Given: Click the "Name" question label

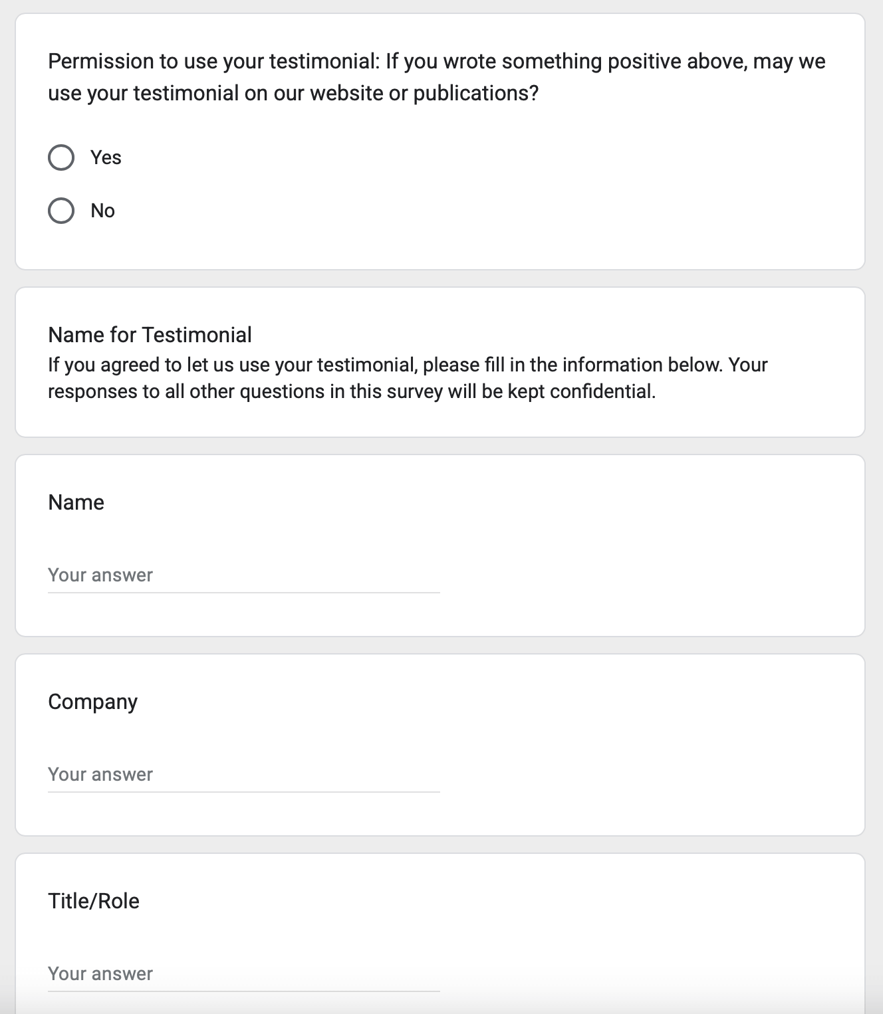Looking at the screenshot, I should click(76, 502).
